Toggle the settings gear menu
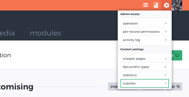189x97 pixels. 166,5
